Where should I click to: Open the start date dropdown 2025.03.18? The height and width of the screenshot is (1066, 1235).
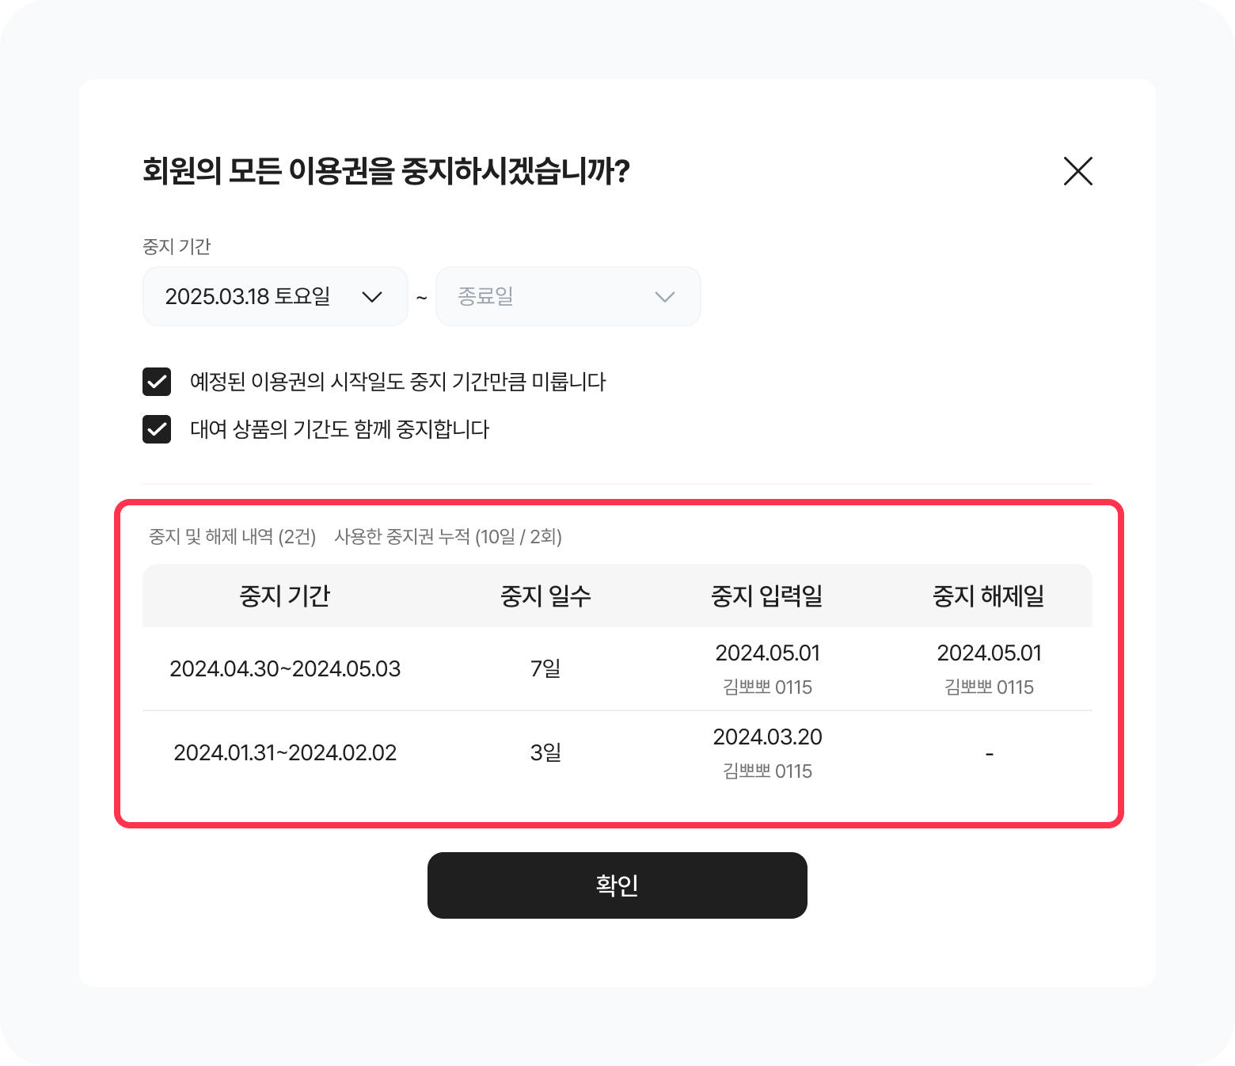[274, 296]
